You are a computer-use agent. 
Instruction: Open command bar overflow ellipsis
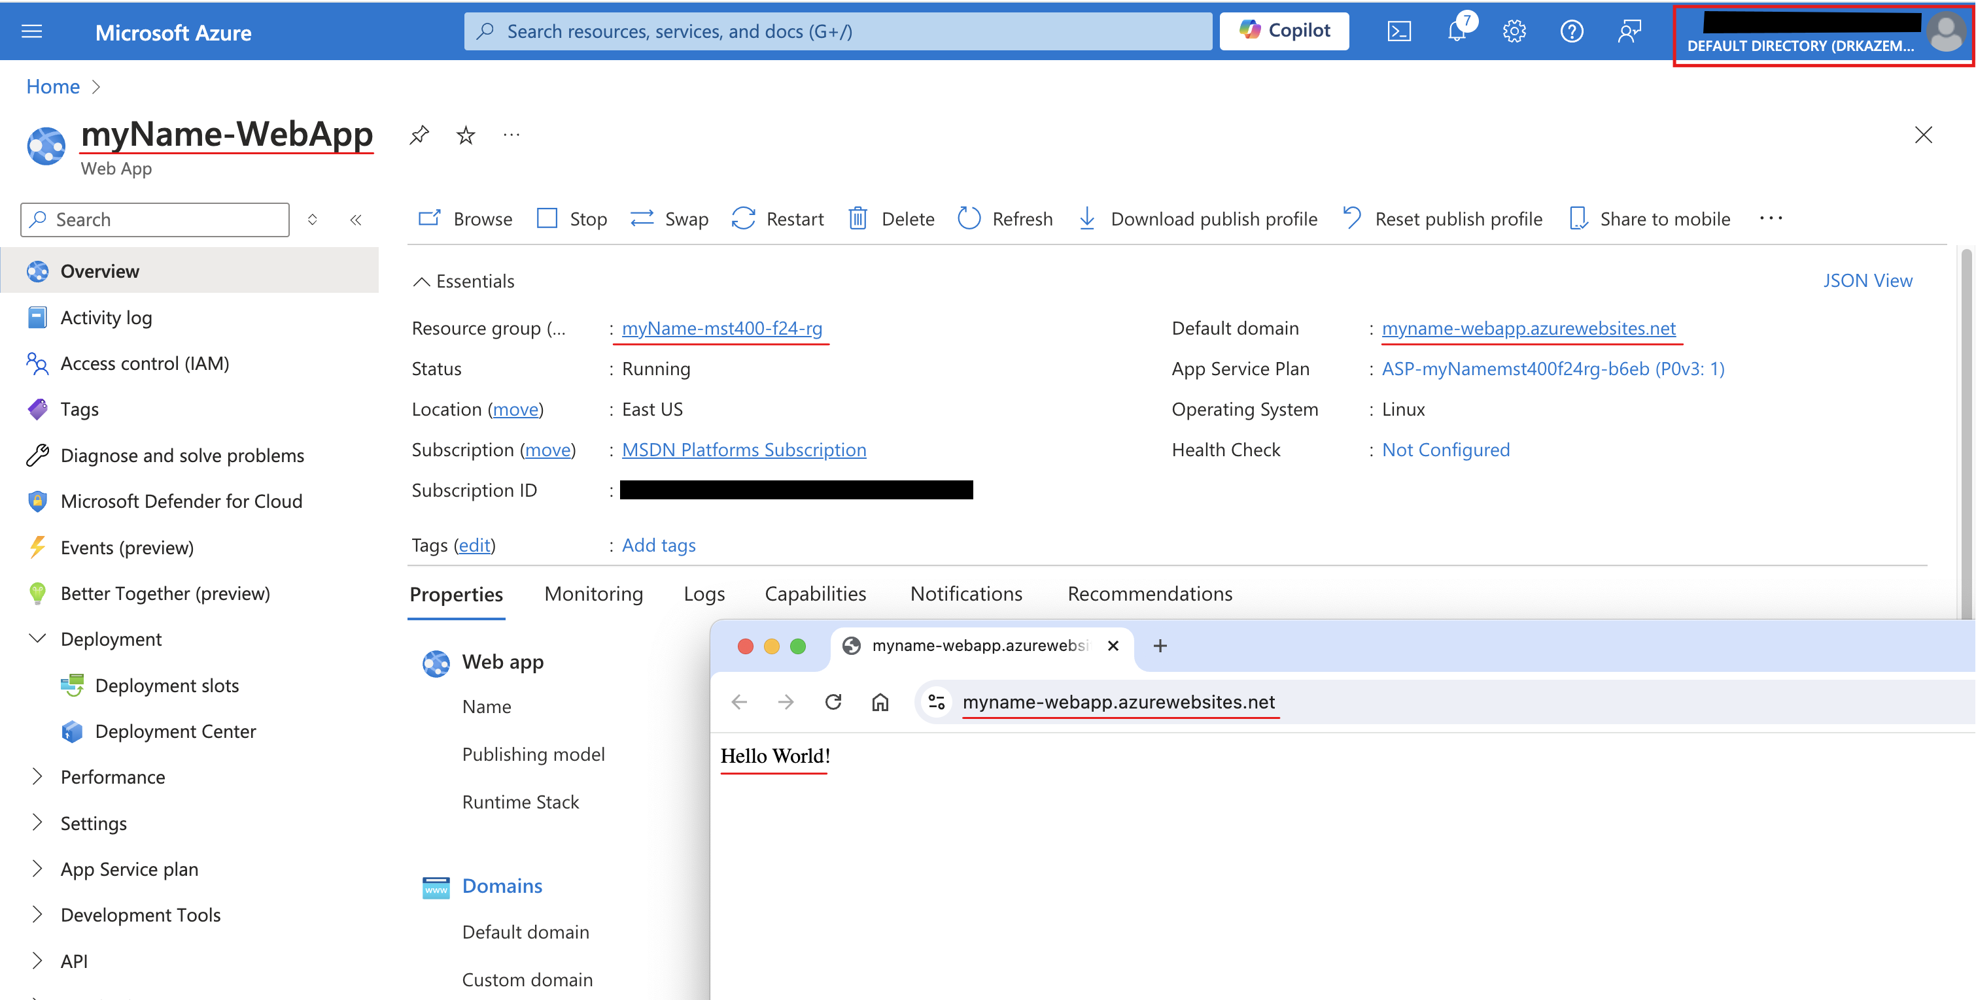tap(1771, 219)
